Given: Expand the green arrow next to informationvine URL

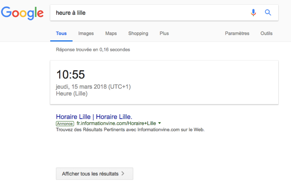Looking at the screenshot, I should [160, 123].
